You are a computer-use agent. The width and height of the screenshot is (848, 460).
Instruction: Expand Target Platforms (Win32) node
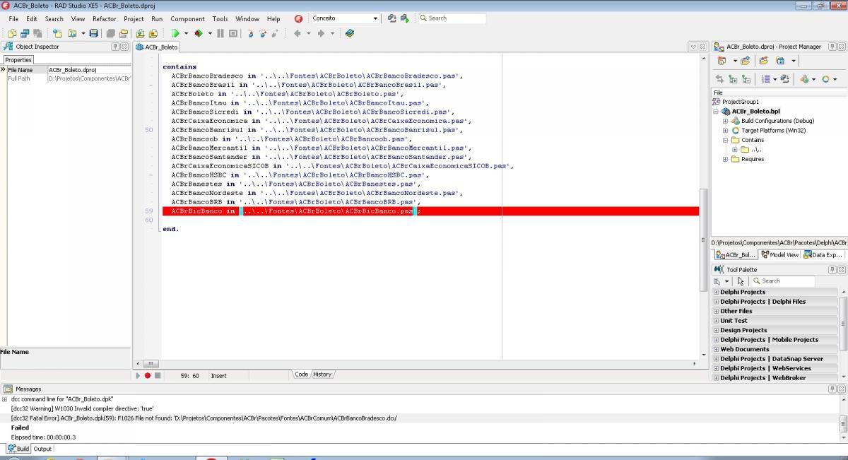tap(725, 130)
